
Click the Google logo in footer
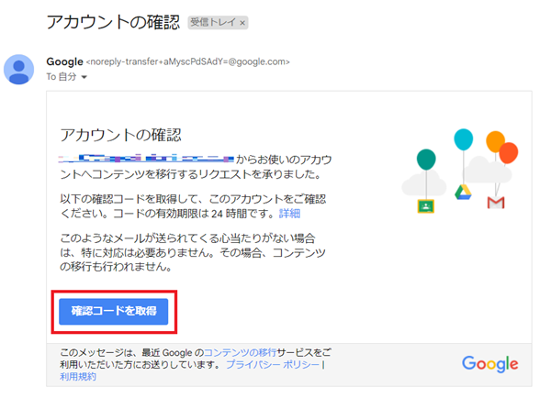pos(489,364)
